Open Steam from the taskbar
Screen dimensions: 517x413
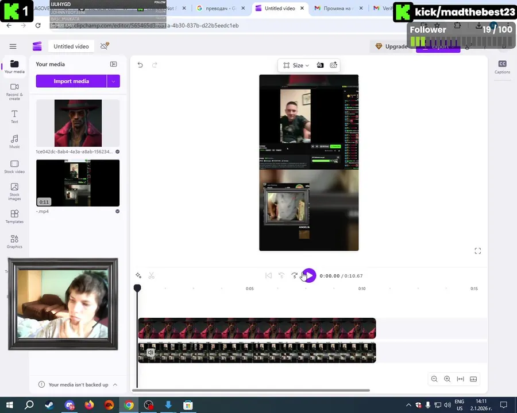click(49, 405)
